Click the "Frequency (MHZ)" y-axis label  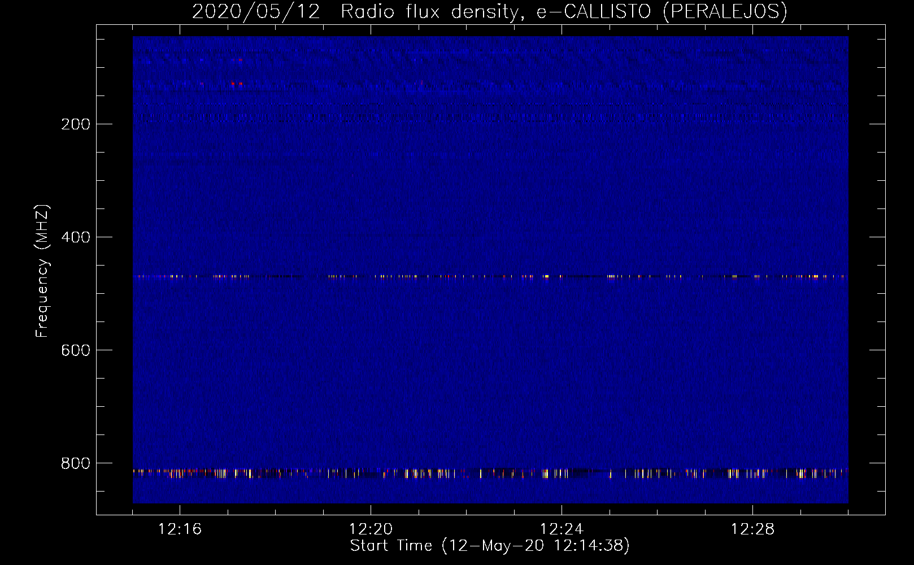42,271
